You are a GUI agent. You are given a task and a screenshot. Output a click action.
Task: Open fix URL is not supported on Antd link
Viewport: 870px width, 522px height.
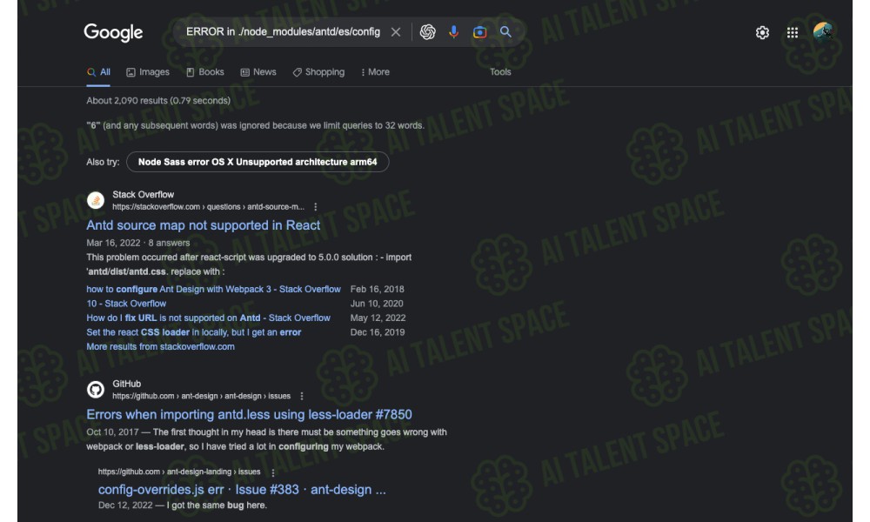point(208,318)
